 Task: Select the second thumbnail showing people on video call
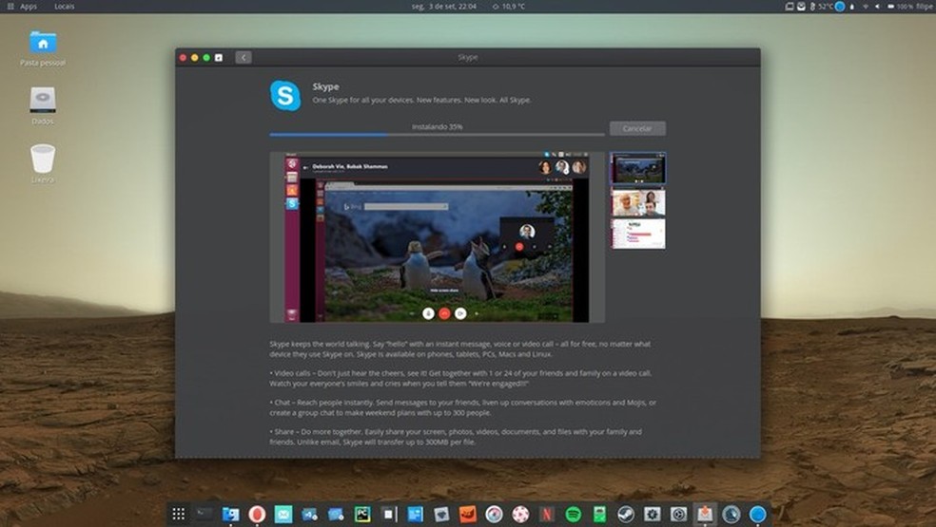point(637,202)
